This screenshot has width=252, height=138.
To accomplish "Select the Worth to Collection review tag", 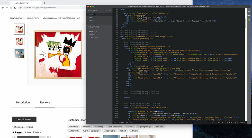I will [x=91, y=131].
